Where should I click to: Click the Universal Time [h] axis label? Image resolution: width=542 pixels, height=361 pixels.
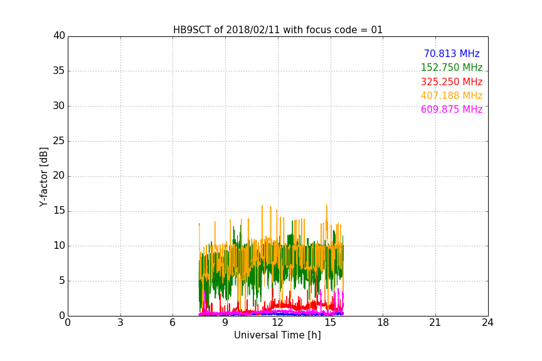(x=277, y=335)
